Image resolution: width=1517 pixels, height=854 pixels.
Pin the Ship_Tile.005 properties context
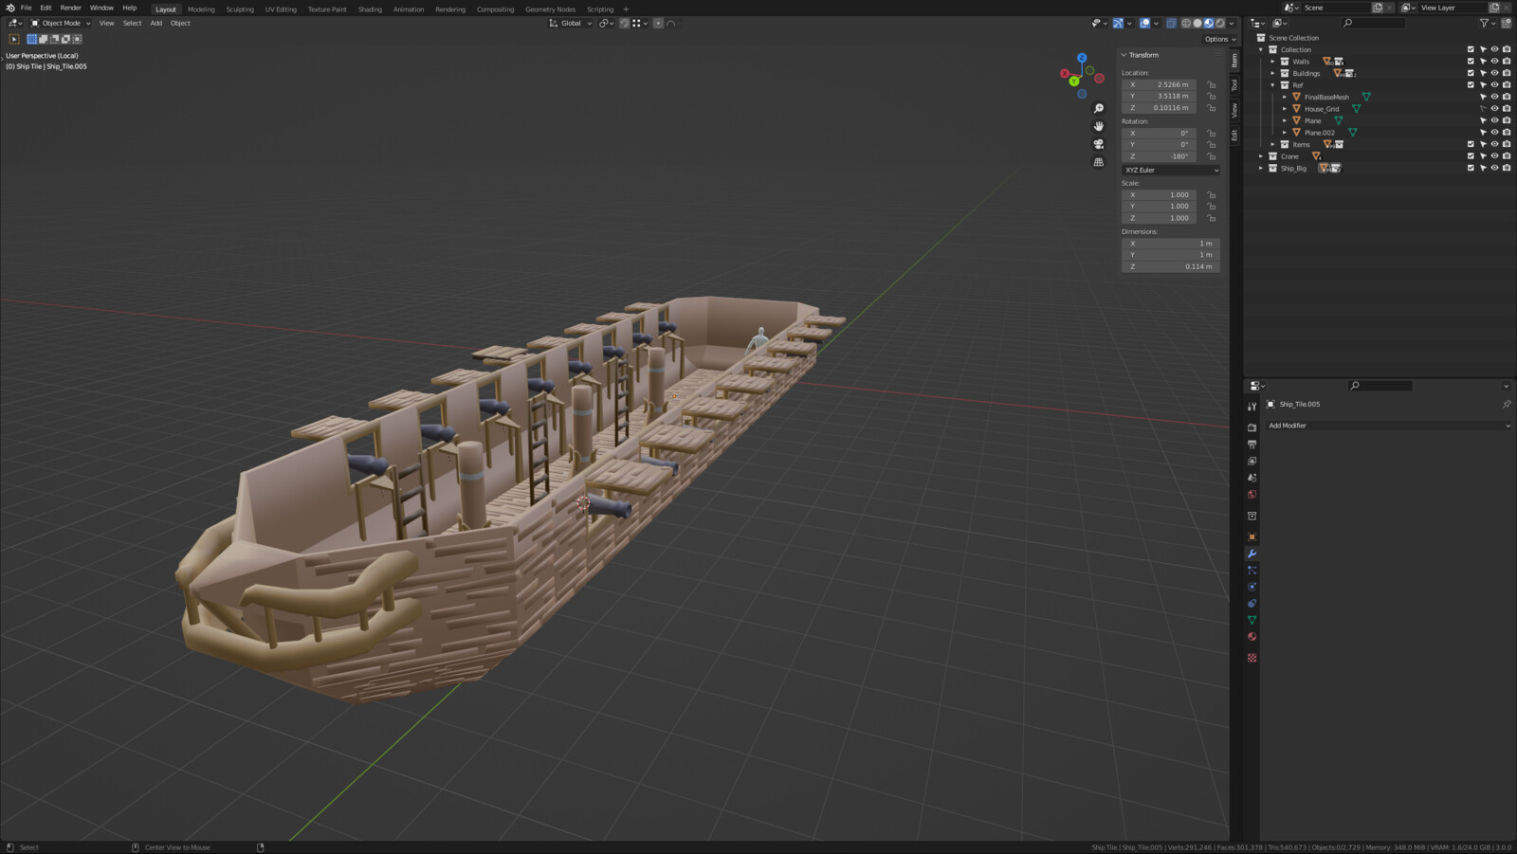1507,404
